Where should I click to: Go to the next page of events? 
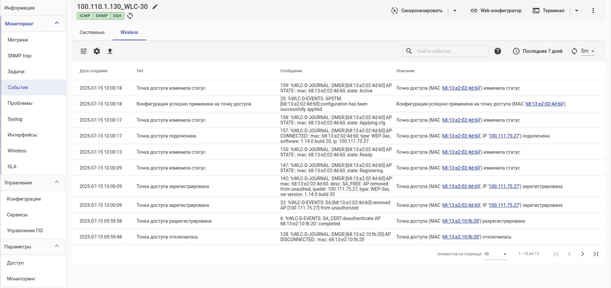[583, 254]
